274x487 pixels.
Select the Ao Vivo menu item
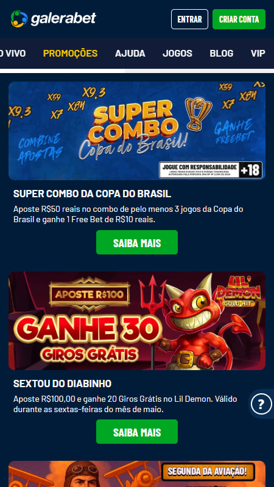coord(13,54)
